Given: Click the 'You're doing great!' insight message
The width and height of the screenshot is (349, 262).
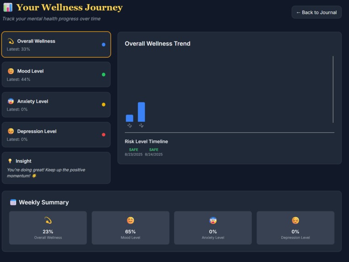Looking at the screenshot, I should [46, 173].
